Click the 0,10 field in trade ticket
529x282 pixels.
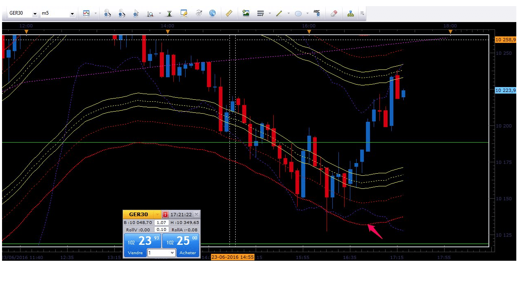pyautogui.click(x=161, y=230)
